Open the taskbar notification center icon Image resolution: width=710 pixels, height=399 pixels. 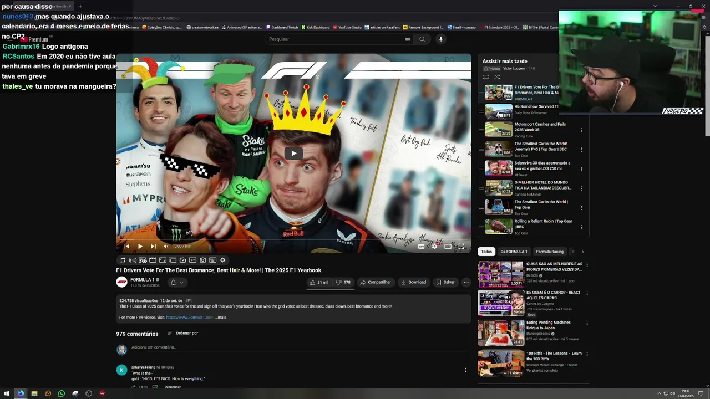coord(700,393)
